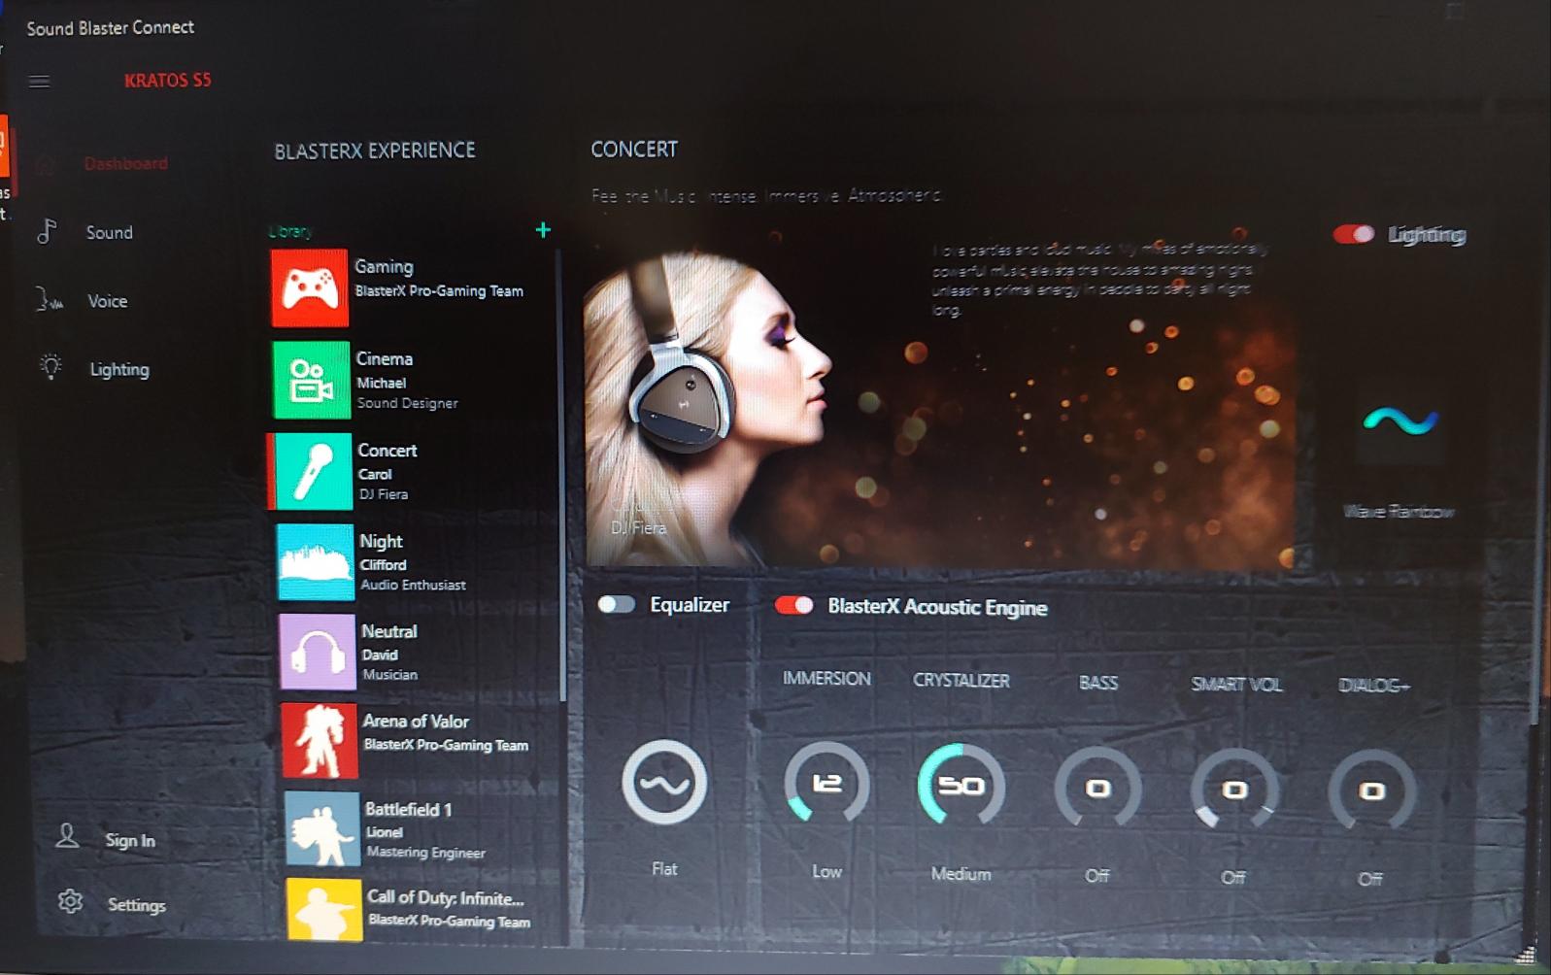Add a new profile with plus icon
The height and width of the screenshot is (975, 1551).
[543, 230]
